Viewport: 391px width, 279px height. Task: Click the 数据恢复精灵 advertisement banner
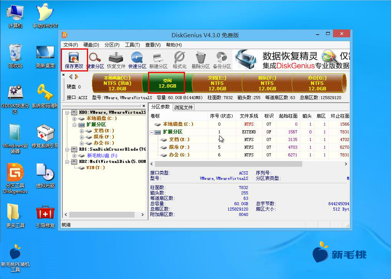[x=292, y=60]
